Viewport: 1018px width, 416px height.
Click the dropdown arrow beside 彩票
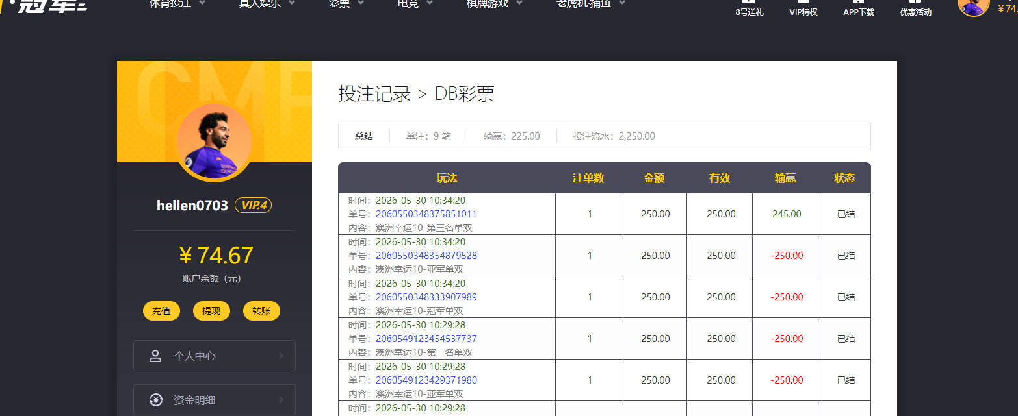pyautogui.click(x=361, y=3)
